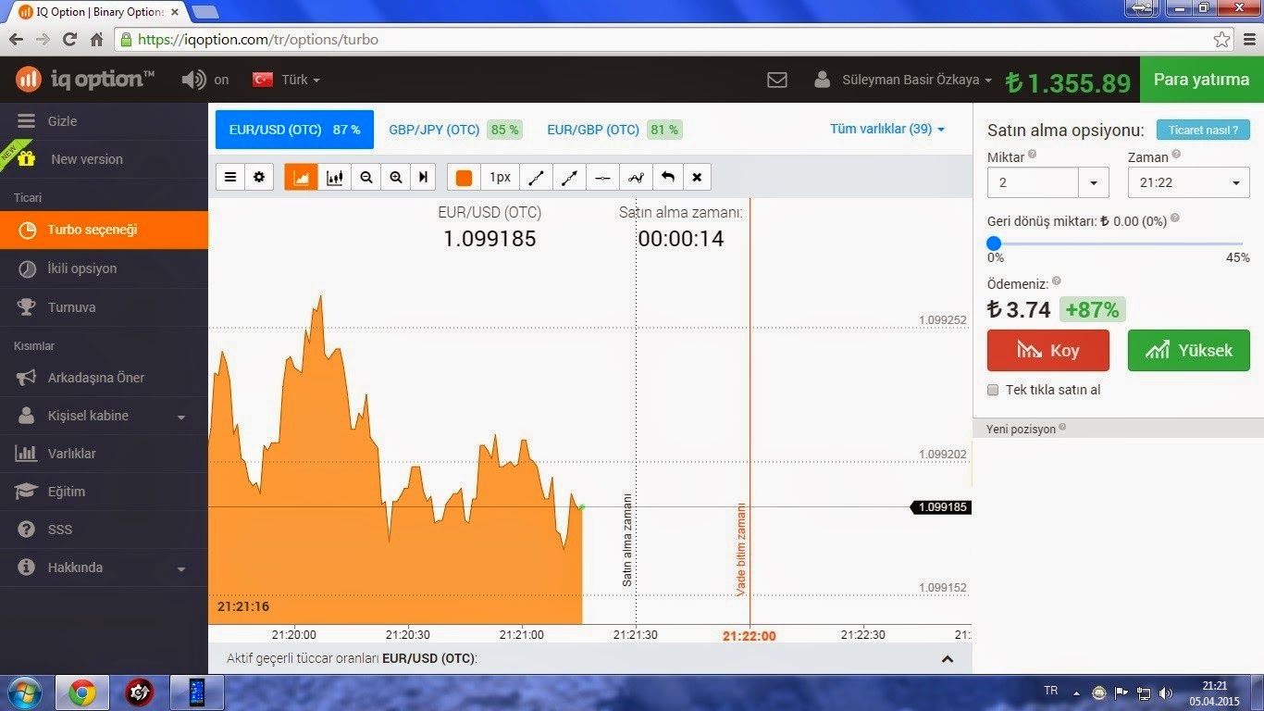This screenshot has height=711, width=1264.
Task: Show hidden tray icons arrow
Action: tap(1076, 692)
